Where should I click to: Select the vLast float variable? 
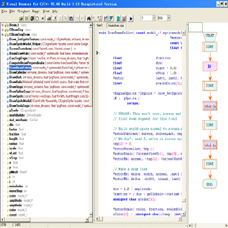click(13, 153)
